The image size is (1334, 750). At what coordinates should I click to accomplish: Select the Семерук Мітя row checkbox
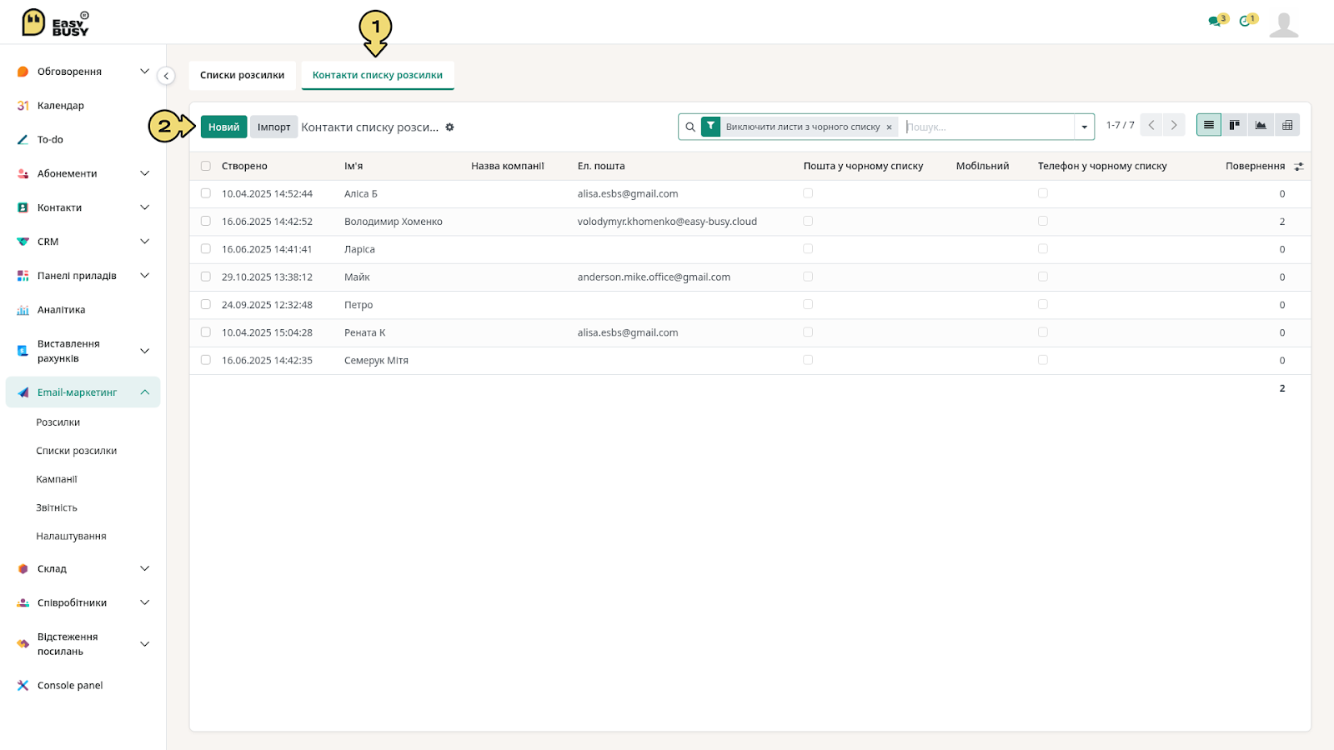pyautogui.click(x=206, y=360)
